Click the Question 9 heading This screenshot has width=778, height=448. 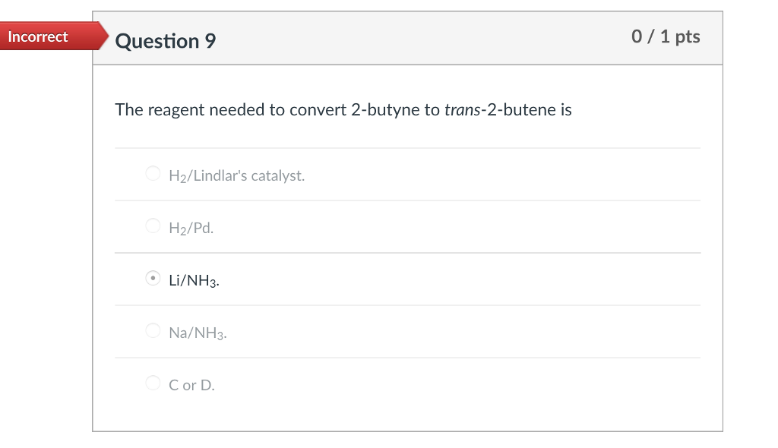pyautogui.click(x=165, y=42)
